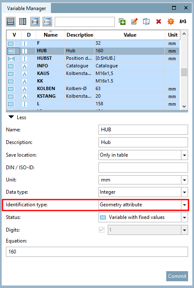This screenshot has width=194, height=288.
Task: Toggle the [0-9] value range filter
Action: pyautogui.click(x=35, y=21)
